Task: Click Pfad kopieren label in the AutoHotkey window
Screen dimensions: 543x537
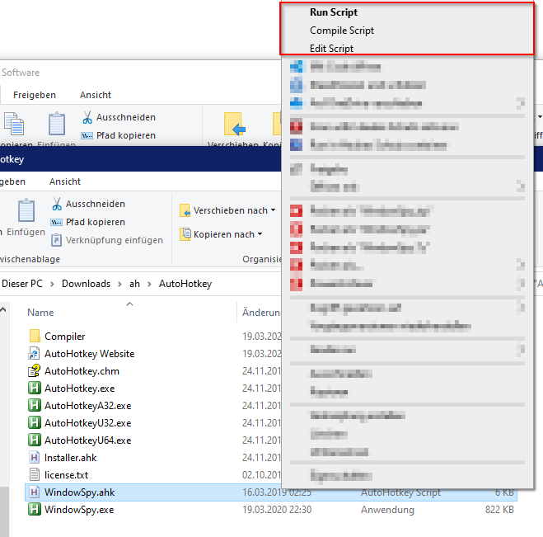Action: coord(96,222)
